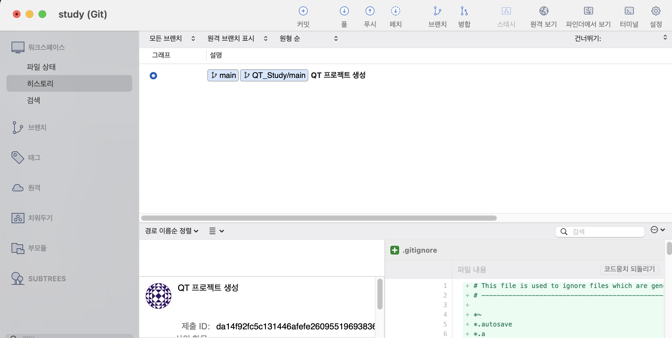Click the Reverse Hunk (코드뭉치 되돌리기) button

point(629,269)
